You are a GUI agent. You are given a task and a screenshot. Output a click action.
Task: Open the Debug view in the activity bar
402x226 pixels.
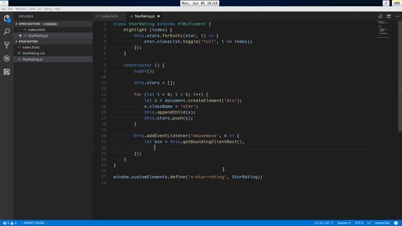(7, 58)
